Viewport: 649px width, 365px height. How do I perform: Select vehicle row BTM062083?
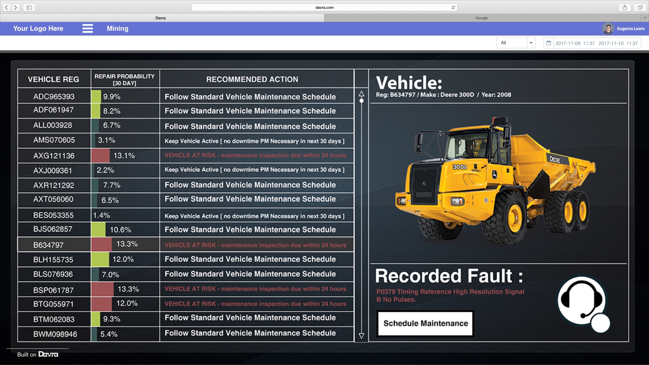tap(186, 319)
